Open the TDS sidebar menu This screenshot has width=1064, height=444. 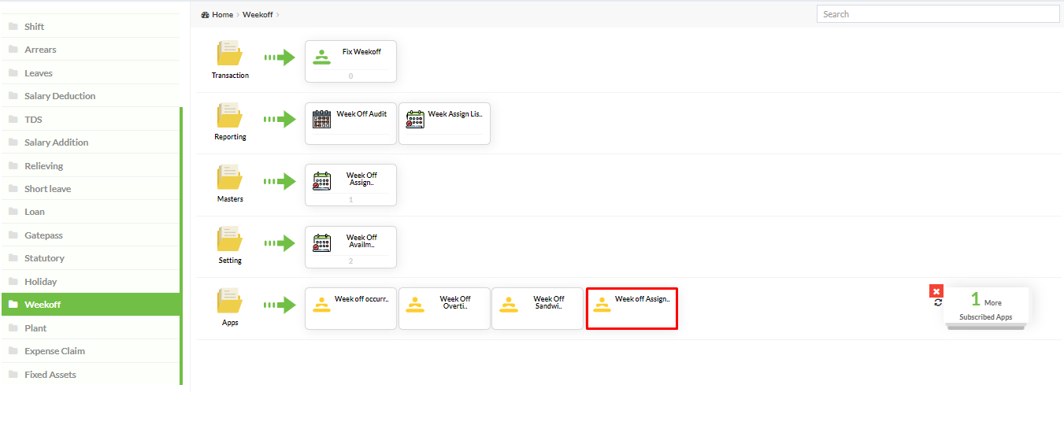[x=91, y=119]
